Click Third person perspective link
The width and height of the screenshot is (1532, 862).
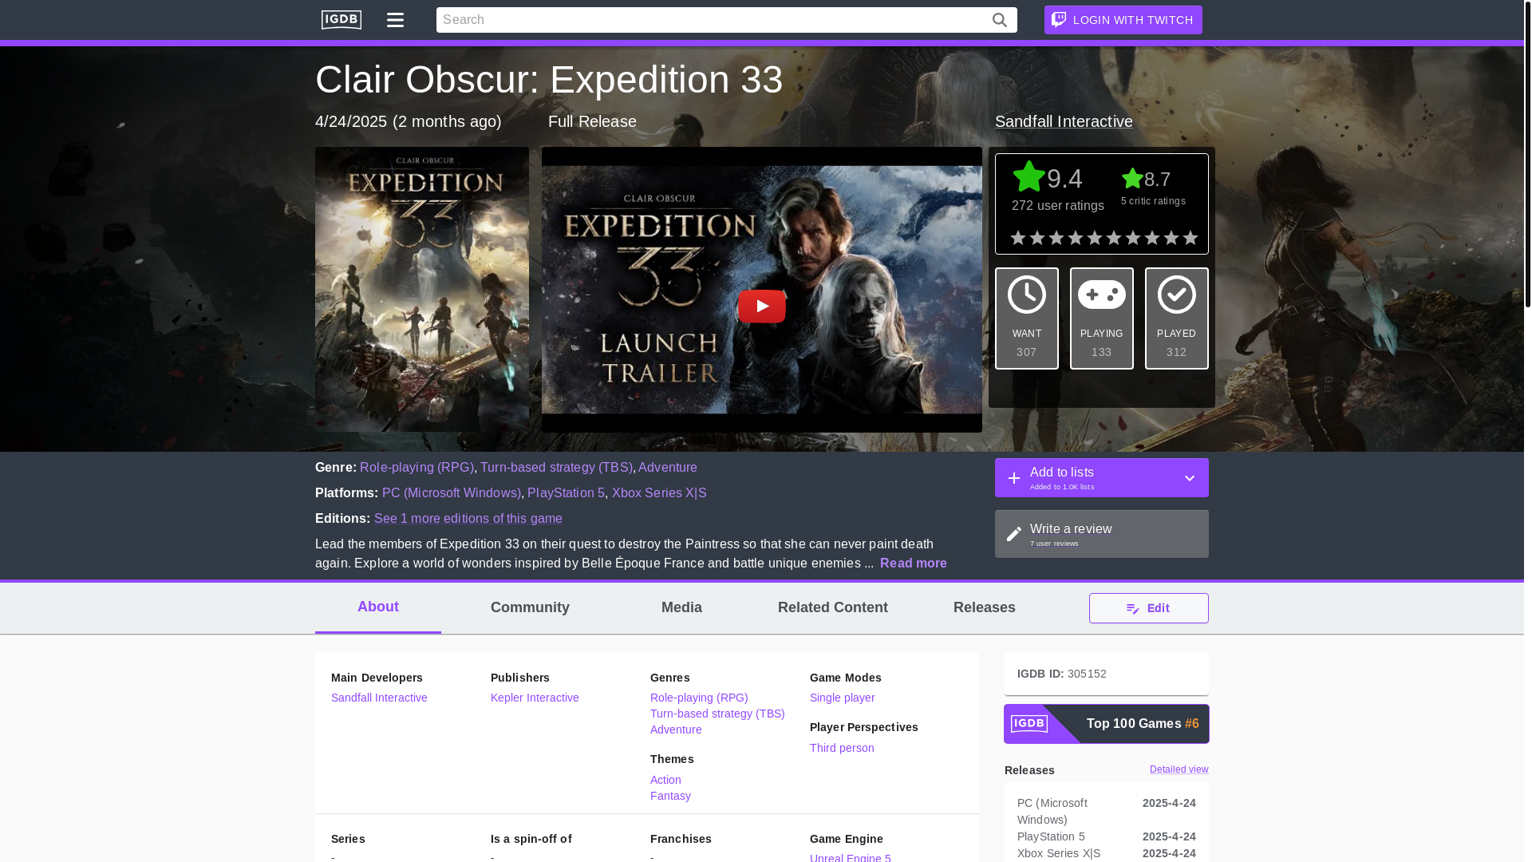842,748
